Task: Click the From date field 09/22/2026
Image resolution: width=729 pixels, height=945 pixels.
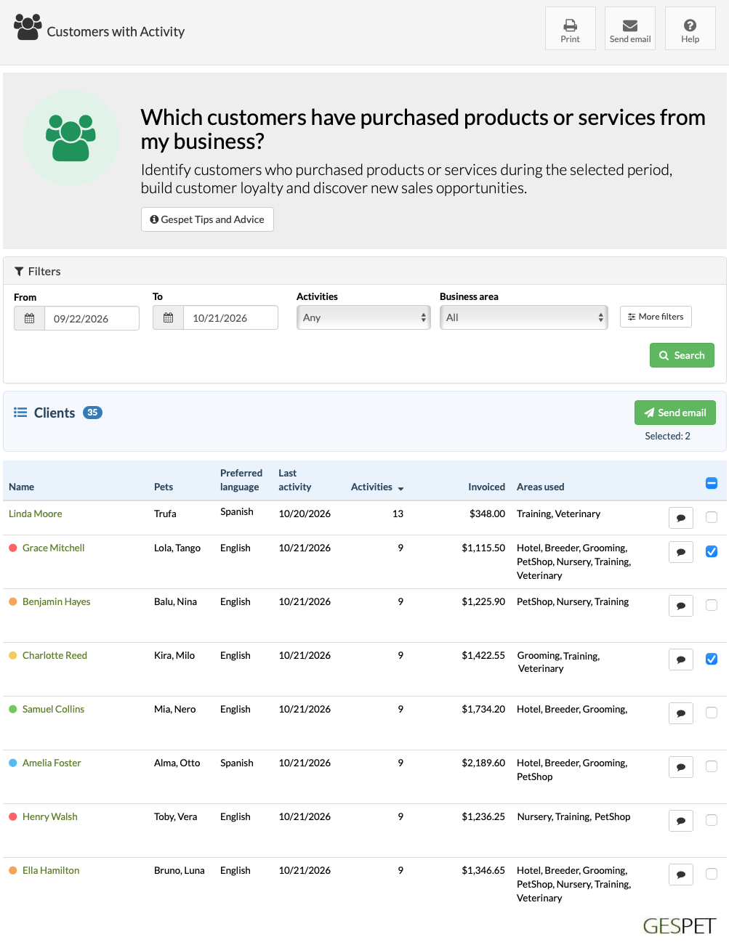Action: coord(92,318)
